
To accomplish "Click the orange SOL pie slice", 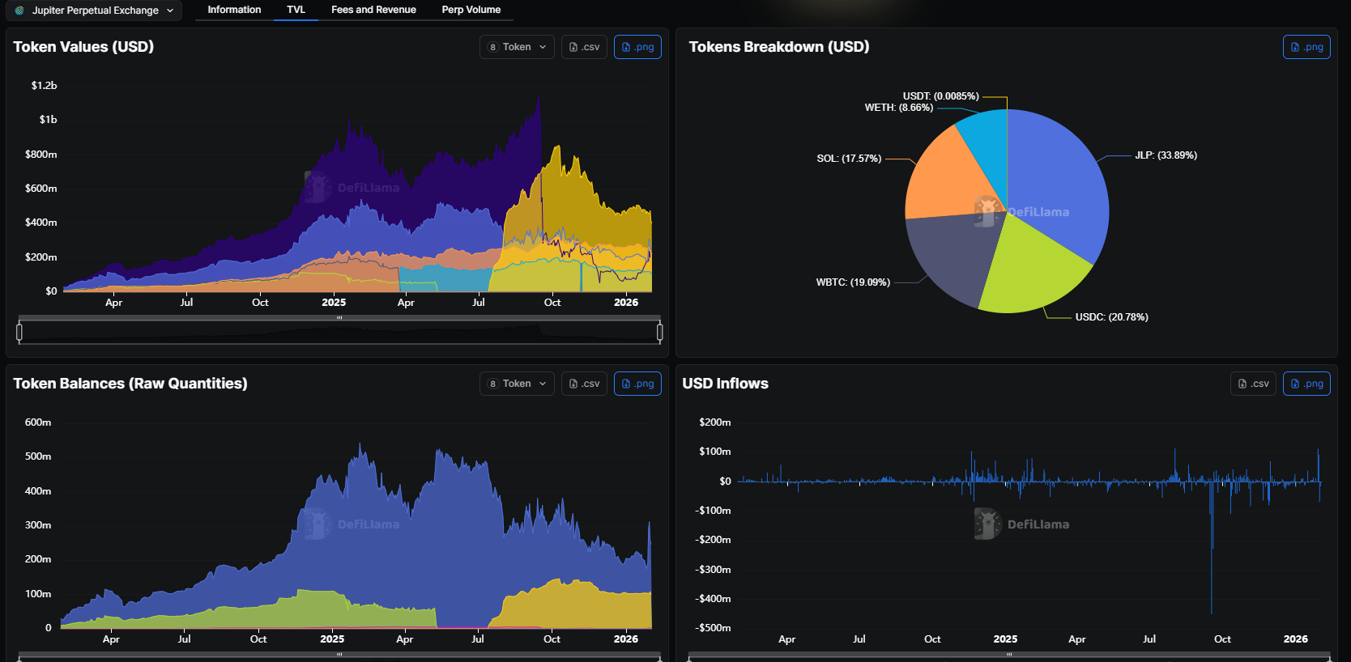I will pos(948,178).
